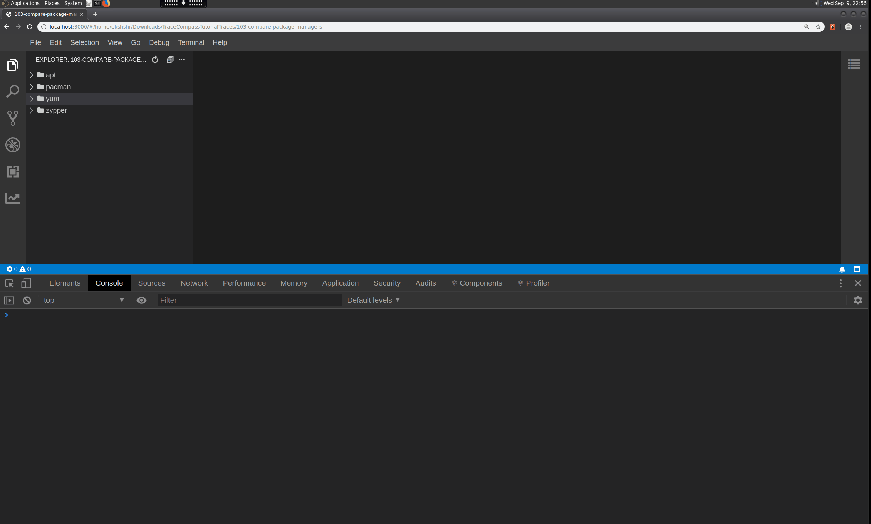This screenshot has height=524, width=871.
Task: Open the Default levels dropdown
Action: point(373,300)
